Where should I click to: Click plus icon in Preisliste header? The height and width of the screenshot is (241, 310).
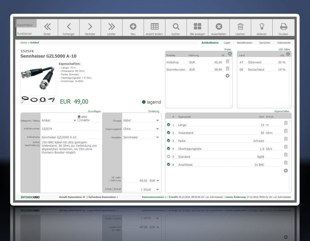(x=230, y=54)
